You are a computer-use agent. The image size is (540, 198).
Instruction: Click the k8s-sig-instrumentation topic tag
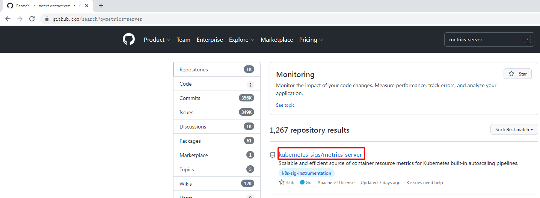click(306, 173)
